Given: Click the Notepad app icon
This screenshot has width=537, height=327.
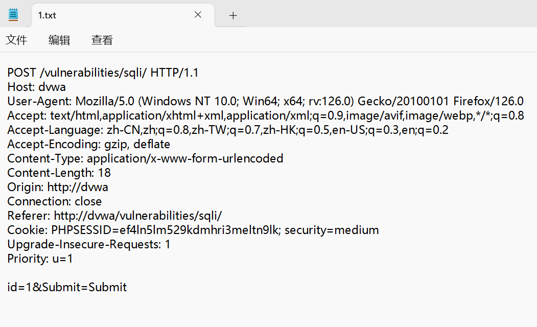Looking at the screenshot, I should tap(13, 15).
